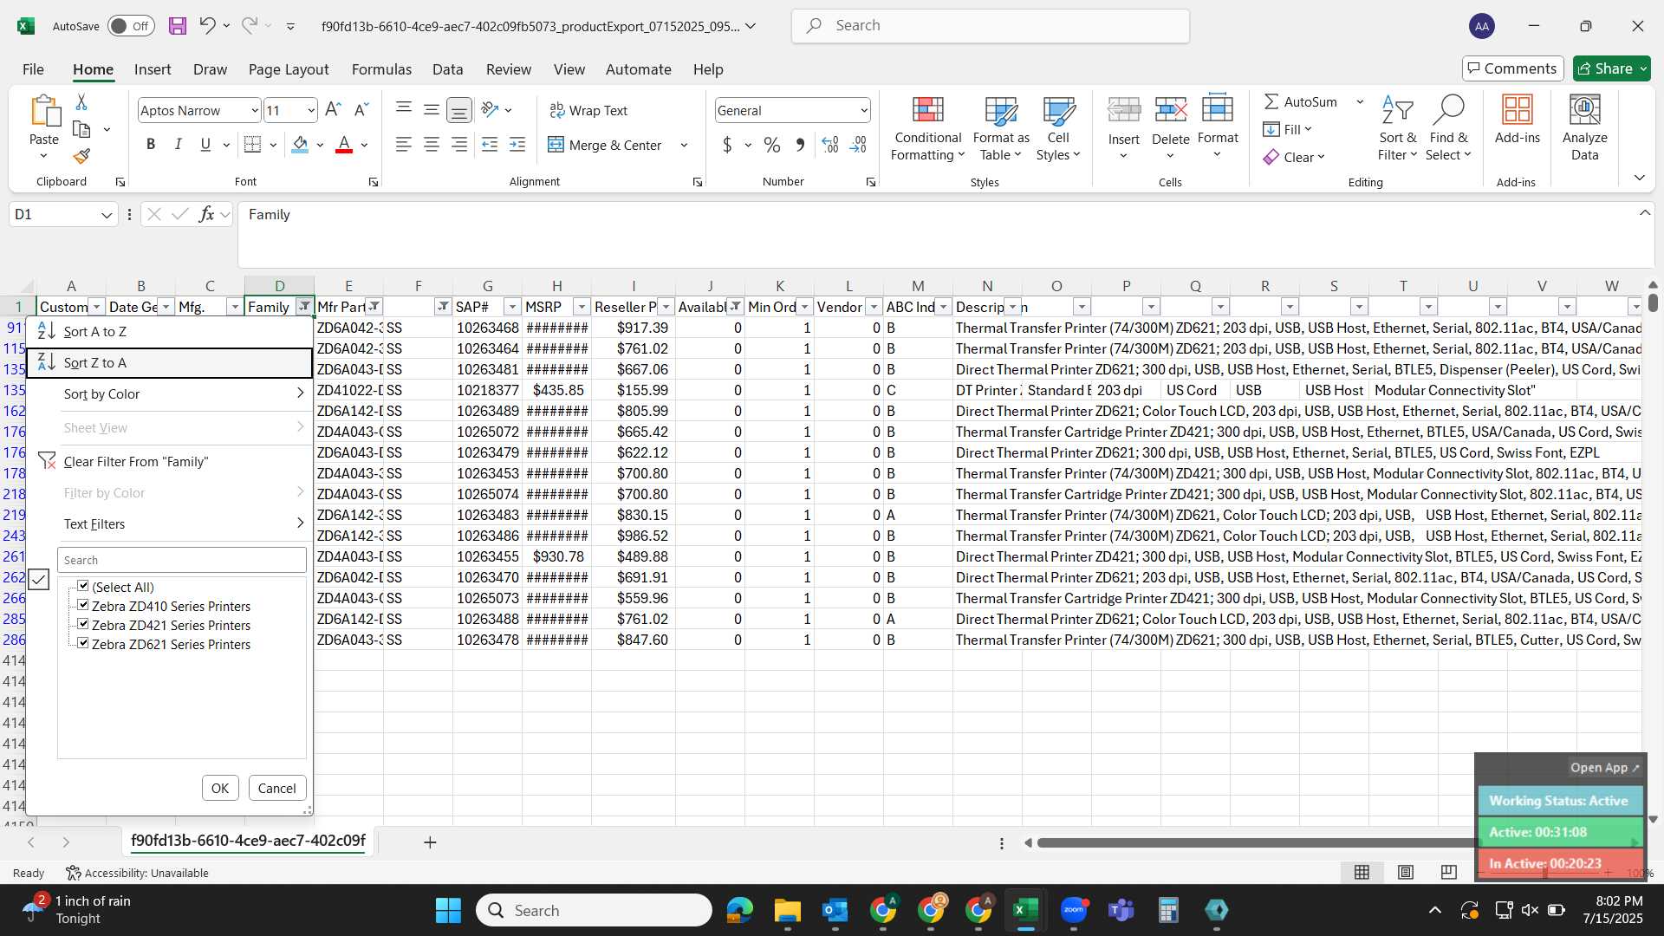Click the Increase Decimal icon
The width and height of the screenshot is (1664, 936).
tap(830, 145)
